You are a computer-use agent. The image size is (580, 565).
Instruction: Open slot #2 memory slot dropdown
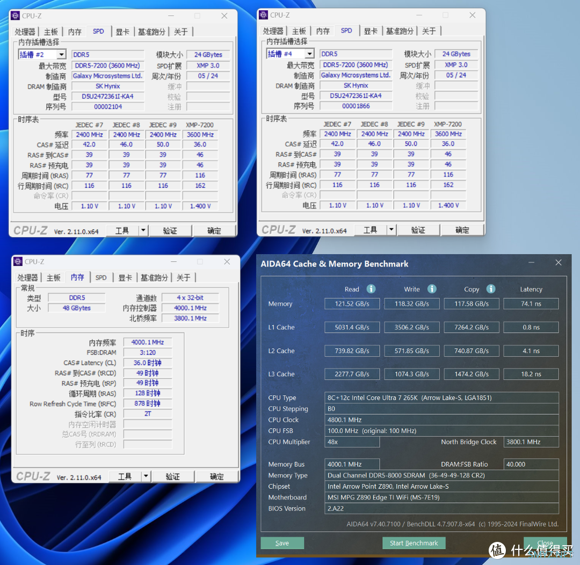point(61,55)
